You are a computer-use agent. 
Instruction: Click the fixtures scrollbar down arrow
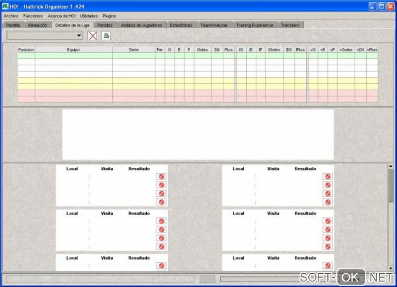pyautogui.click(x=390, y=268)
